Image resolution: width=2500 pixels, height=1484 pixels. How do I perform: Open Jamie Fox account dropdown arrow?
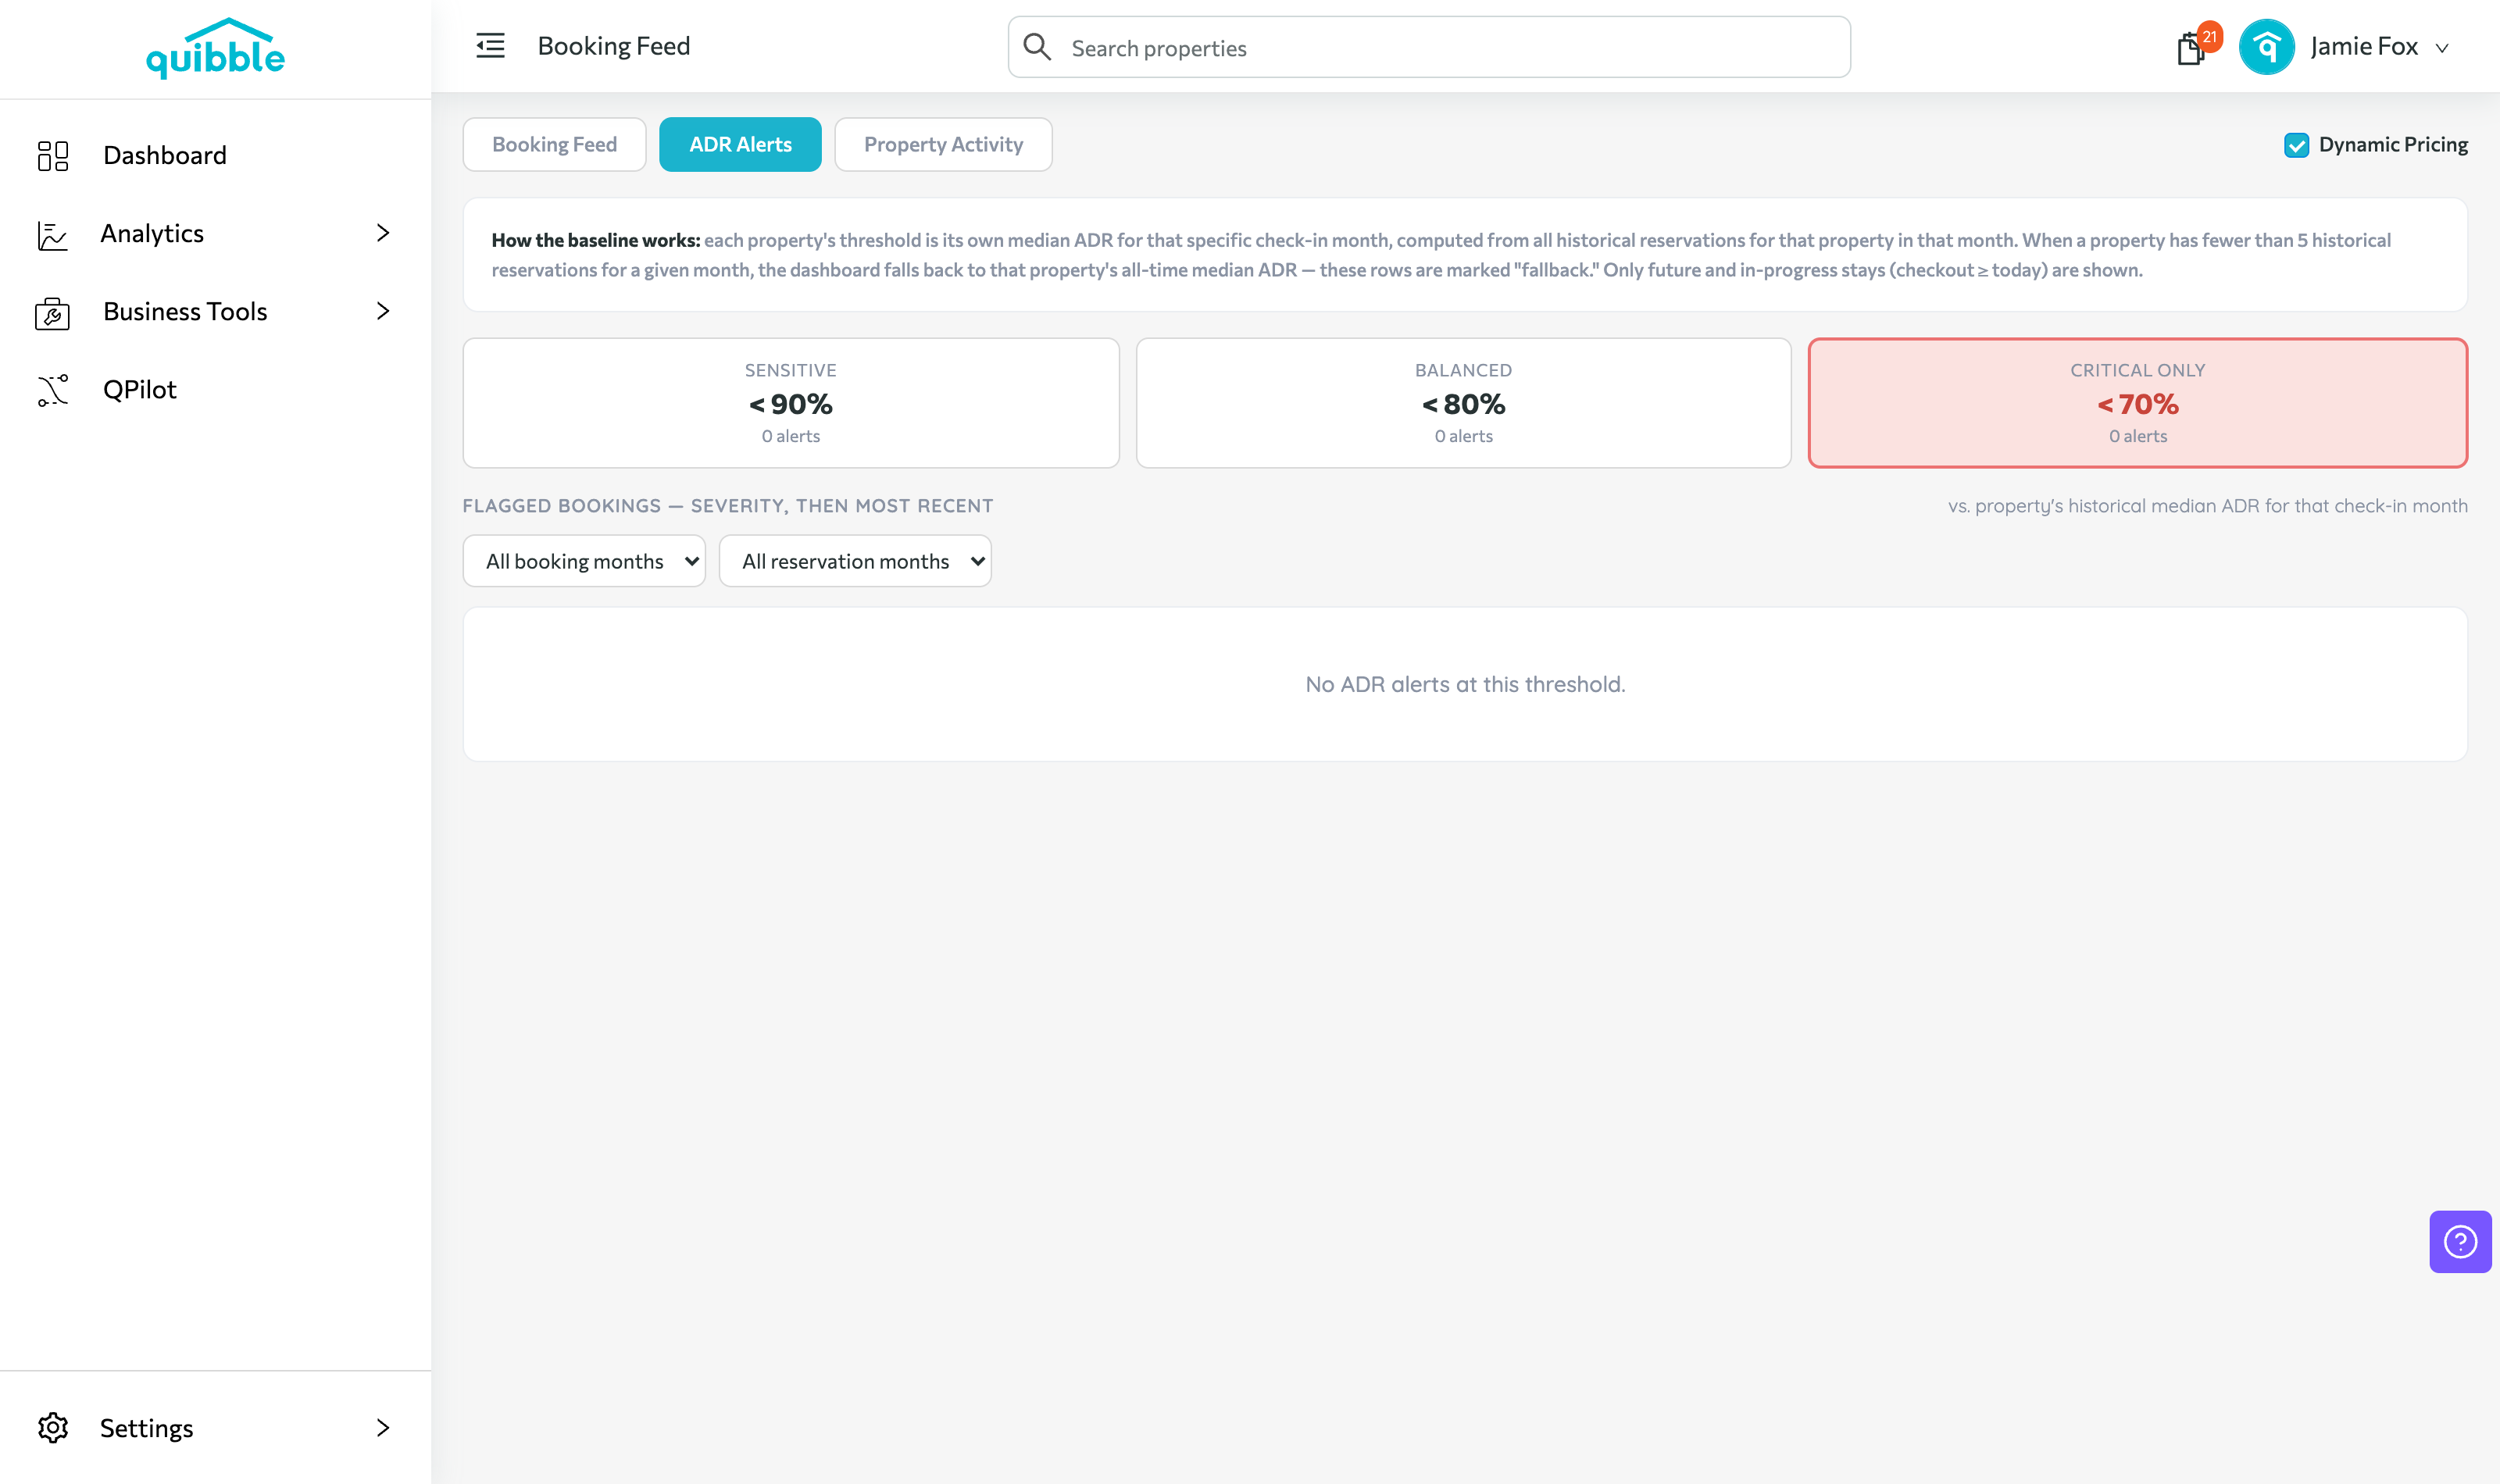click(2441, 48)
